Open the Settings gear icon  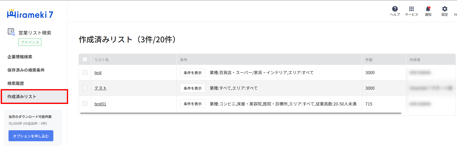[x=444, y=9]
